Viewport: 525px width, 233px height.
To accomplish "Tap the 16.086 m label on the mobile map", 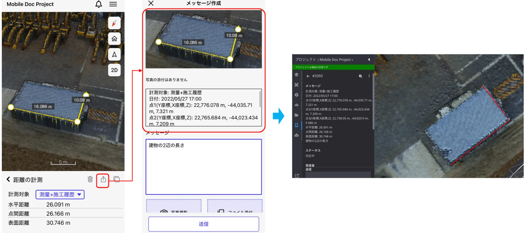I will (43, 107).
